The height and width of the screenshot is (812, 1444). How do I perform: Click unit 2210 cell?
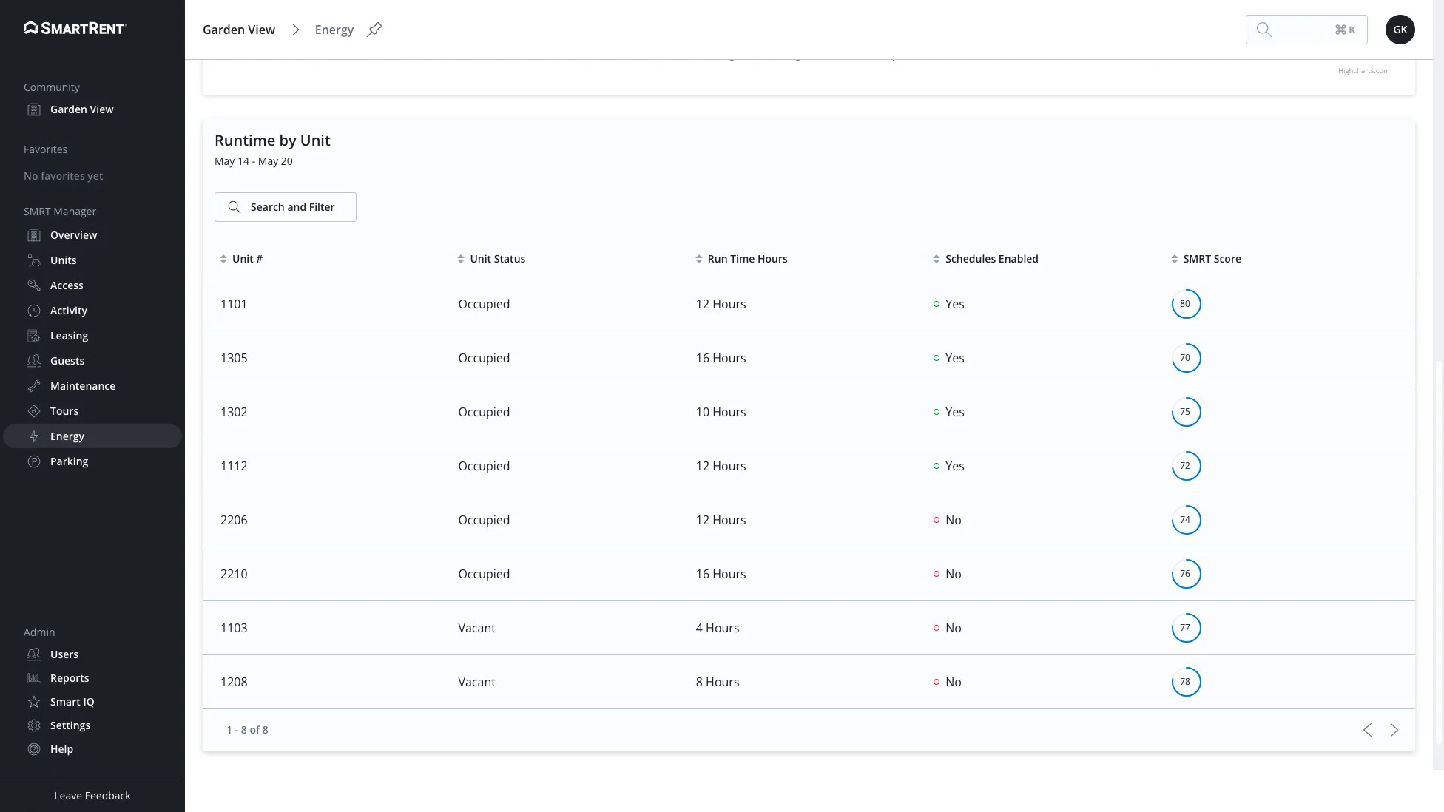click(x=234, y=574)
